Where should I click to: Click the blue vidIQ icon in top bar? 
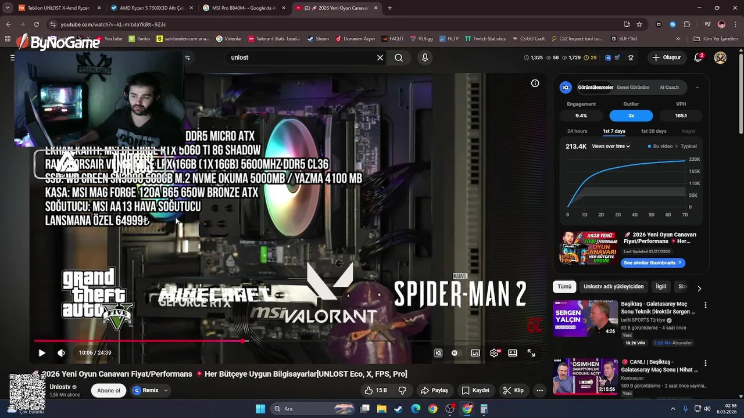click(608, 57)
